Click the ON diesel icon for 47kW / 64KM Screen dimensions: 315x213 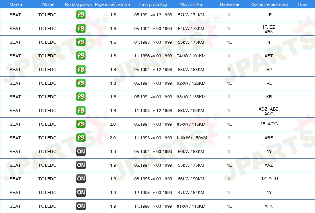pyautogui.click(x=81, y=193)
